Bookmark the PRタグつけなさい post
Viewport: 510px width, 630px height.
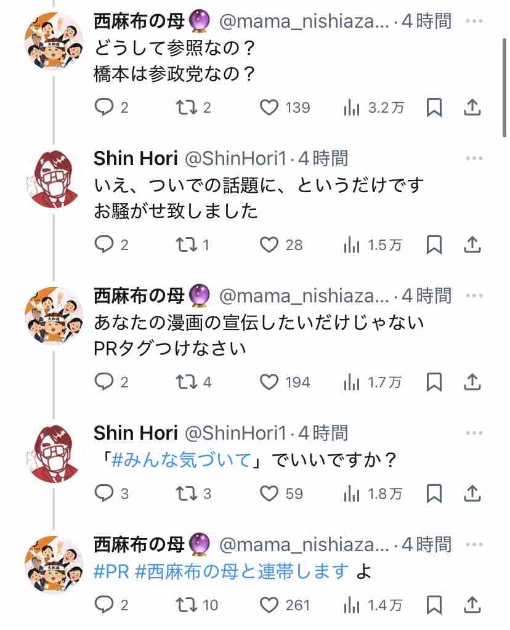(x=434, y=382)
